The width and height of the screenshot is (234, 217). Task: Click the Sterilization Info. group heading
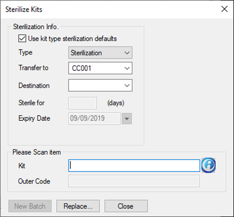[x=35, y=27]
